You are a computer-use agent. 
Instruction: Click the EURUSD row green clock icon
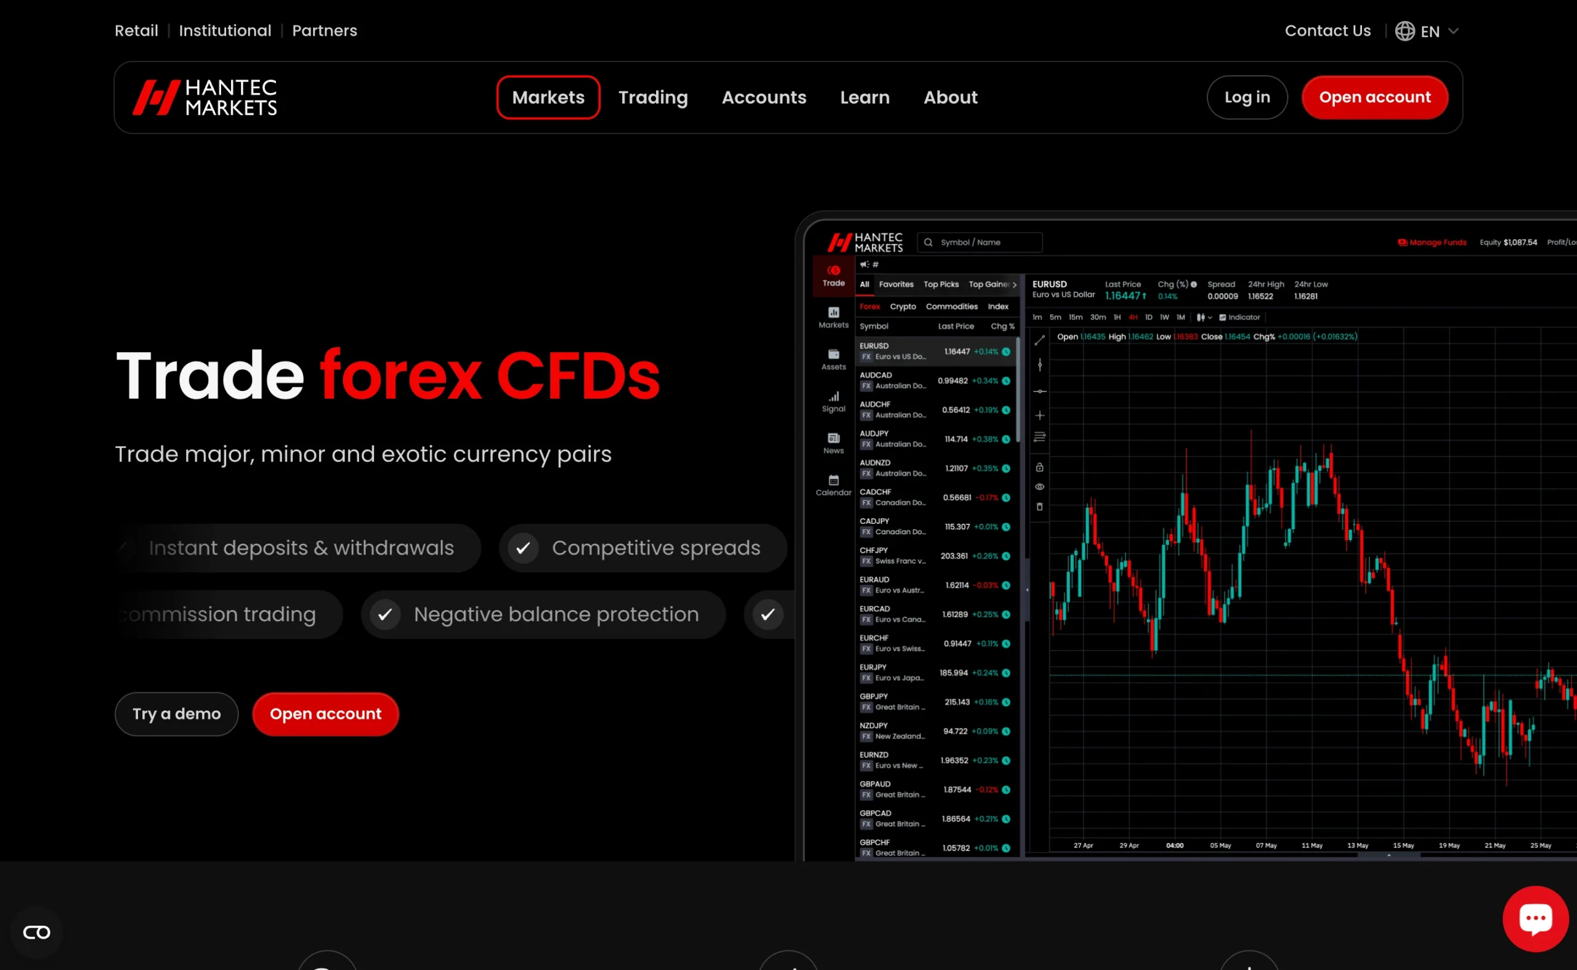click(x=1006, y=351)
